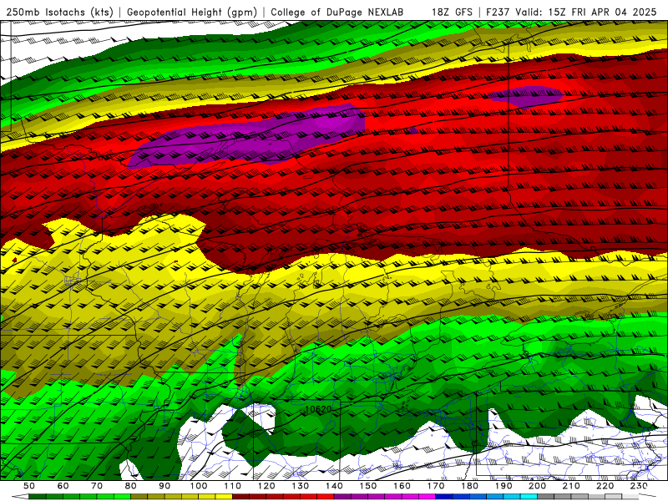668x501 pixels.
Task: Click the legend value "140"
Action: coord(334,486)
